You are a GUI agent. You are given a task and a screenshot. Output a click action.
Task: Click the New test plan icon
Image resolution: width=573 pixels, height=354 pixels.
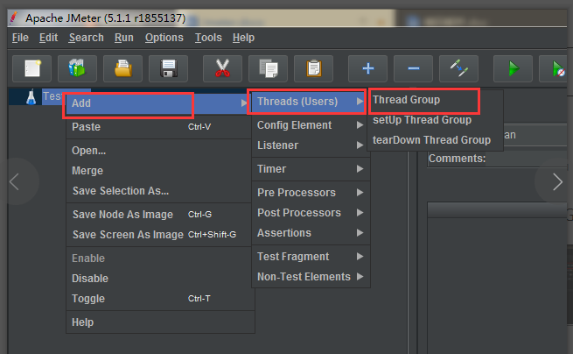(x=32, y=68)
